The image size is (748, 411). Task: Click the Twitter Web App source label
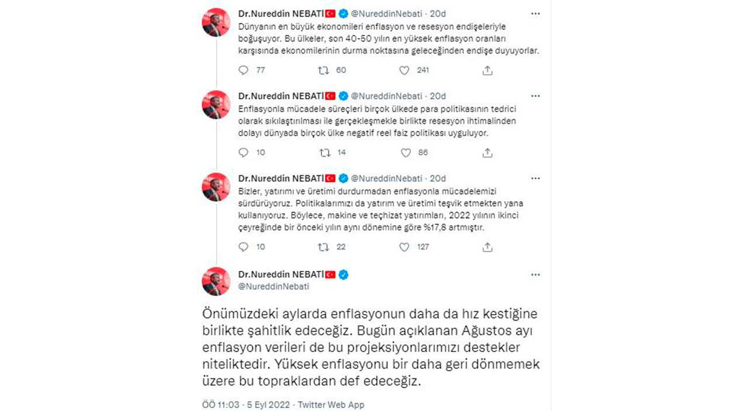tap(331, 404)
